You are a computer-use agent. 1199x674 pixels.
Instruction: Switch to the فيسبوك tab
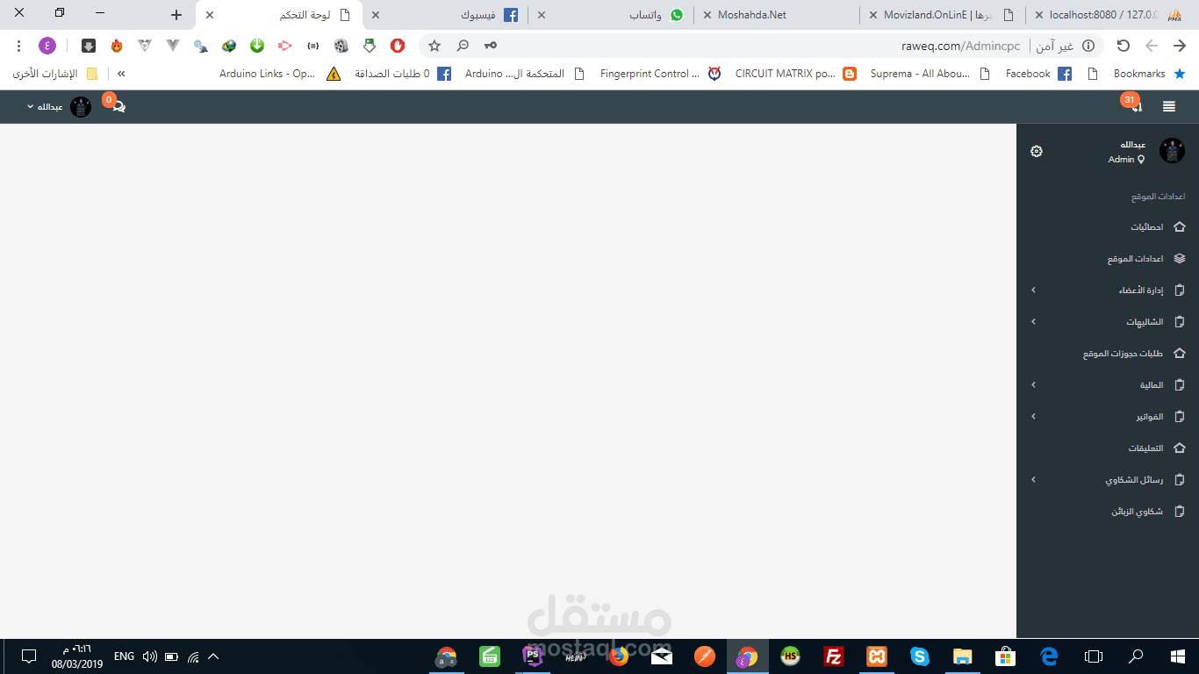(447, 15)
